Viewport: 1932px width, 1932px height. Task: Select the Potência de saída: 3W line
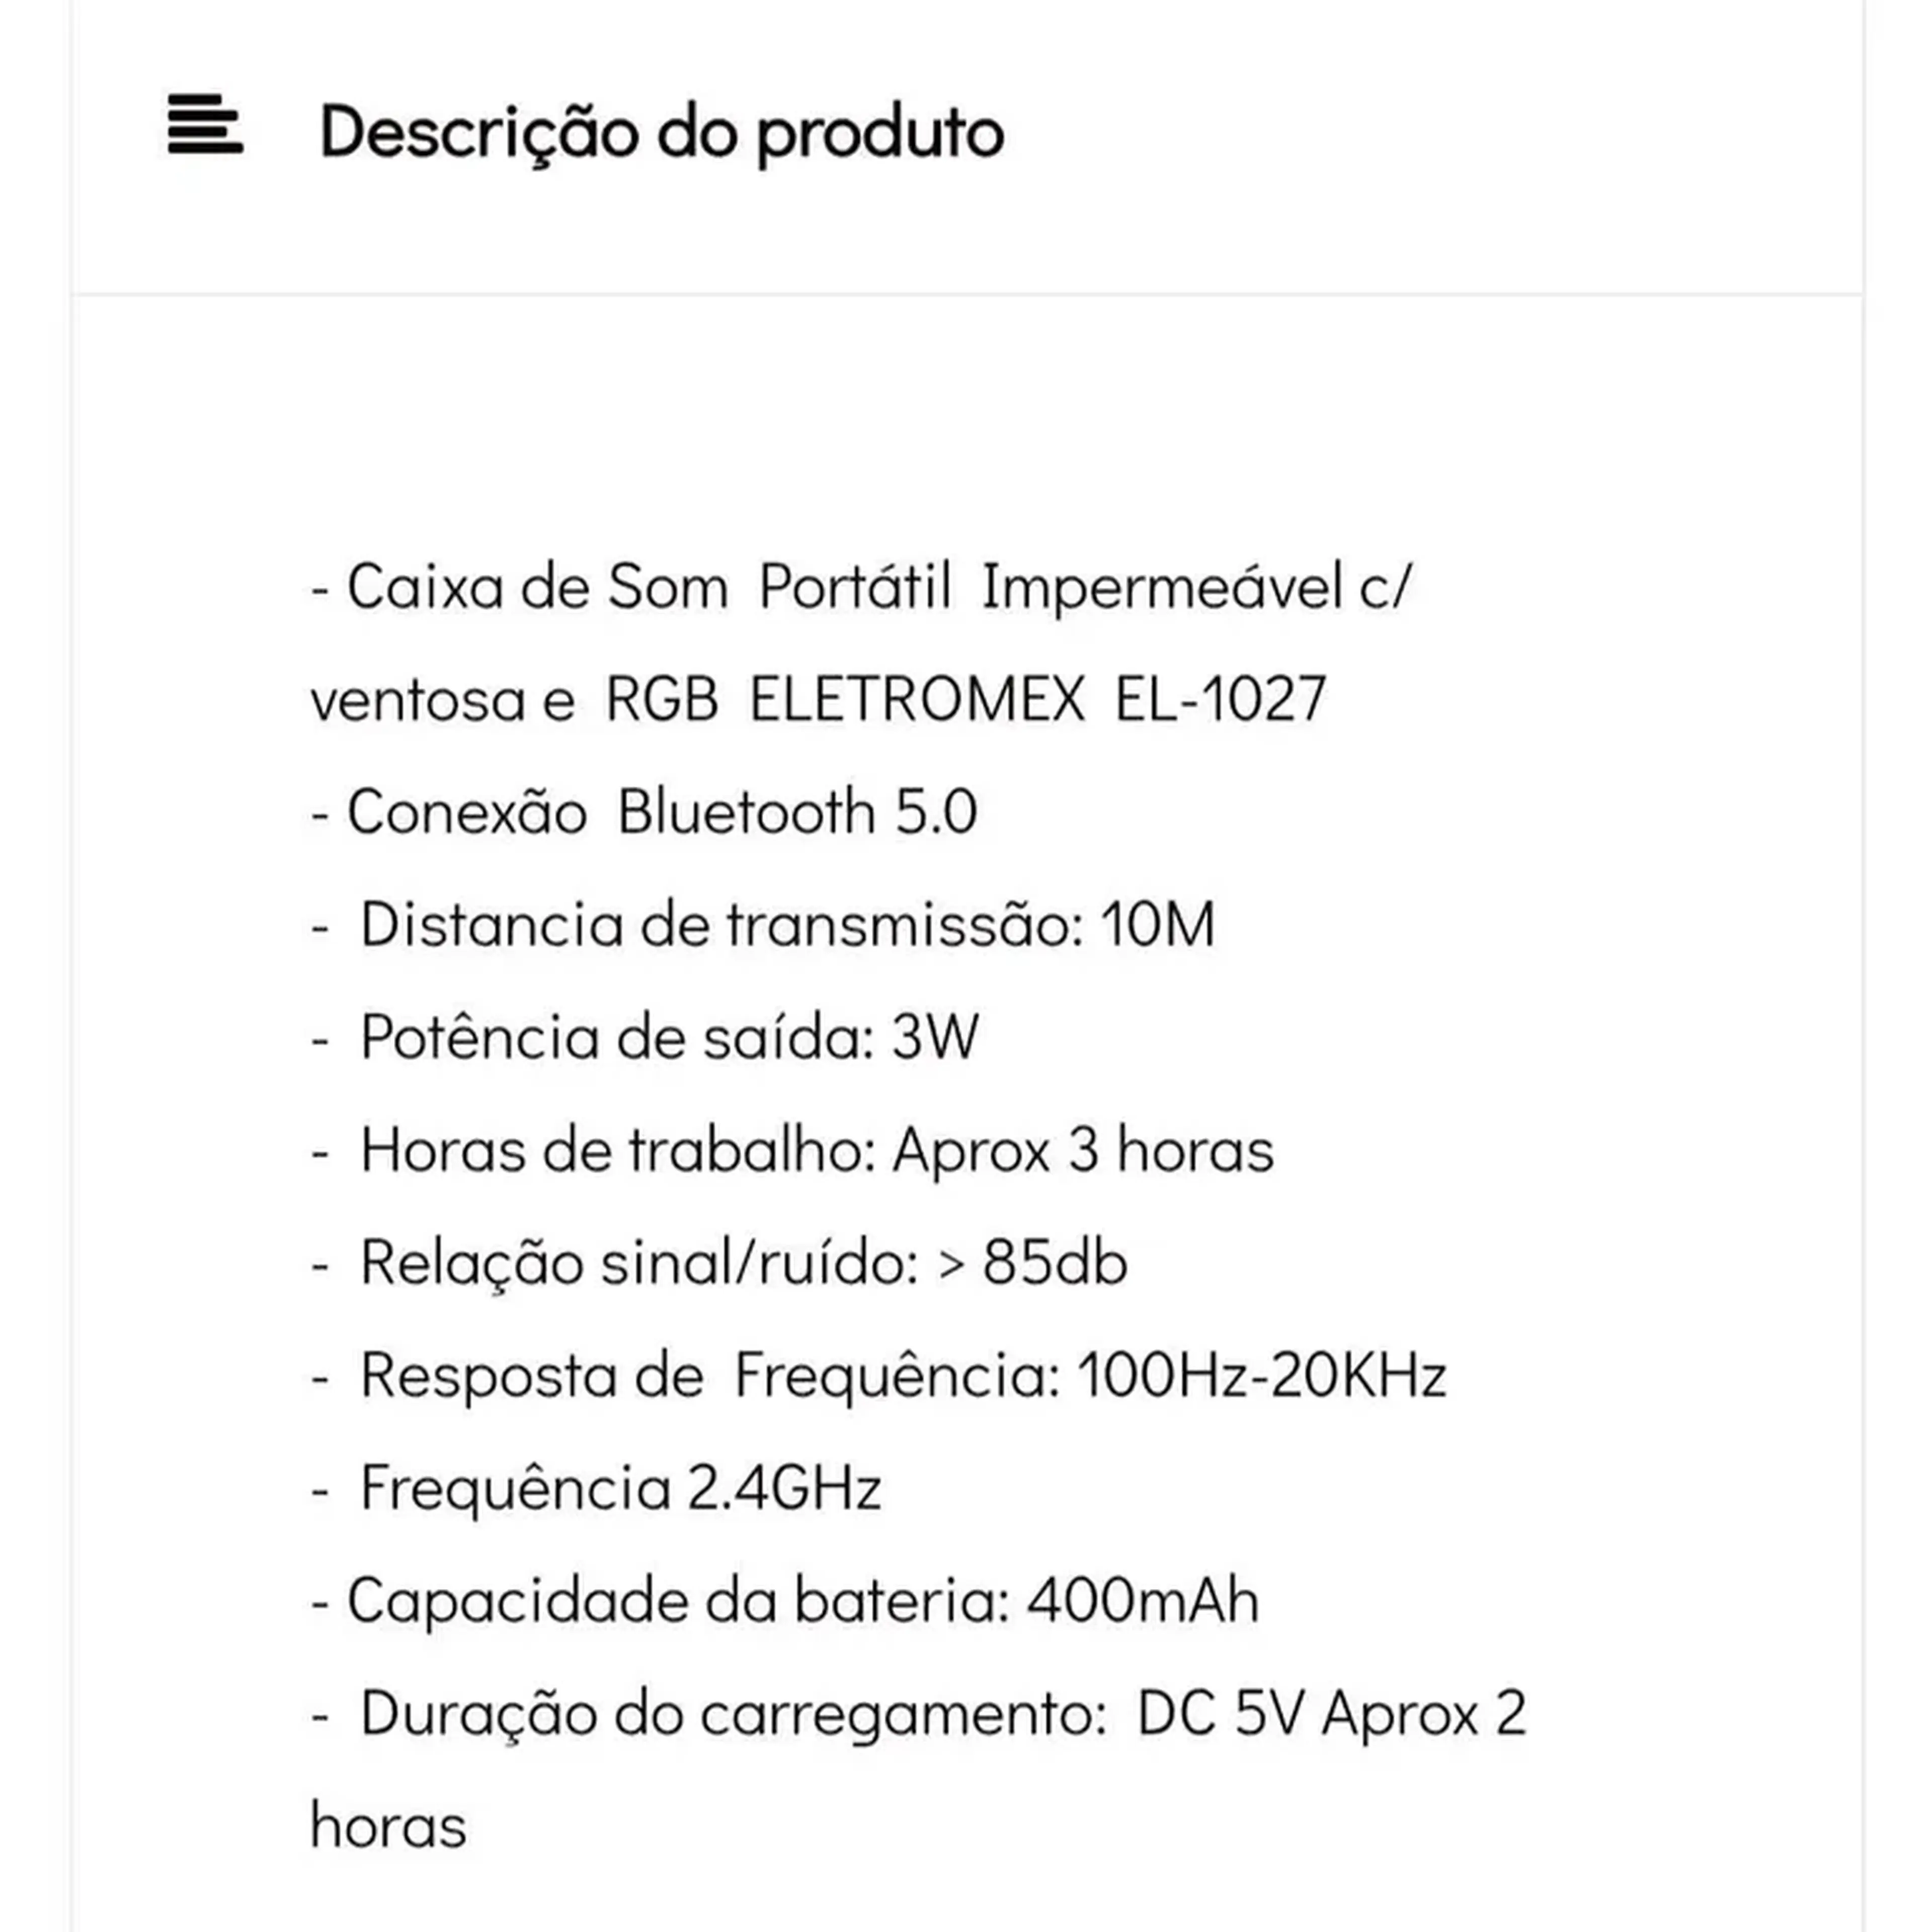(x=645, y=1037)
